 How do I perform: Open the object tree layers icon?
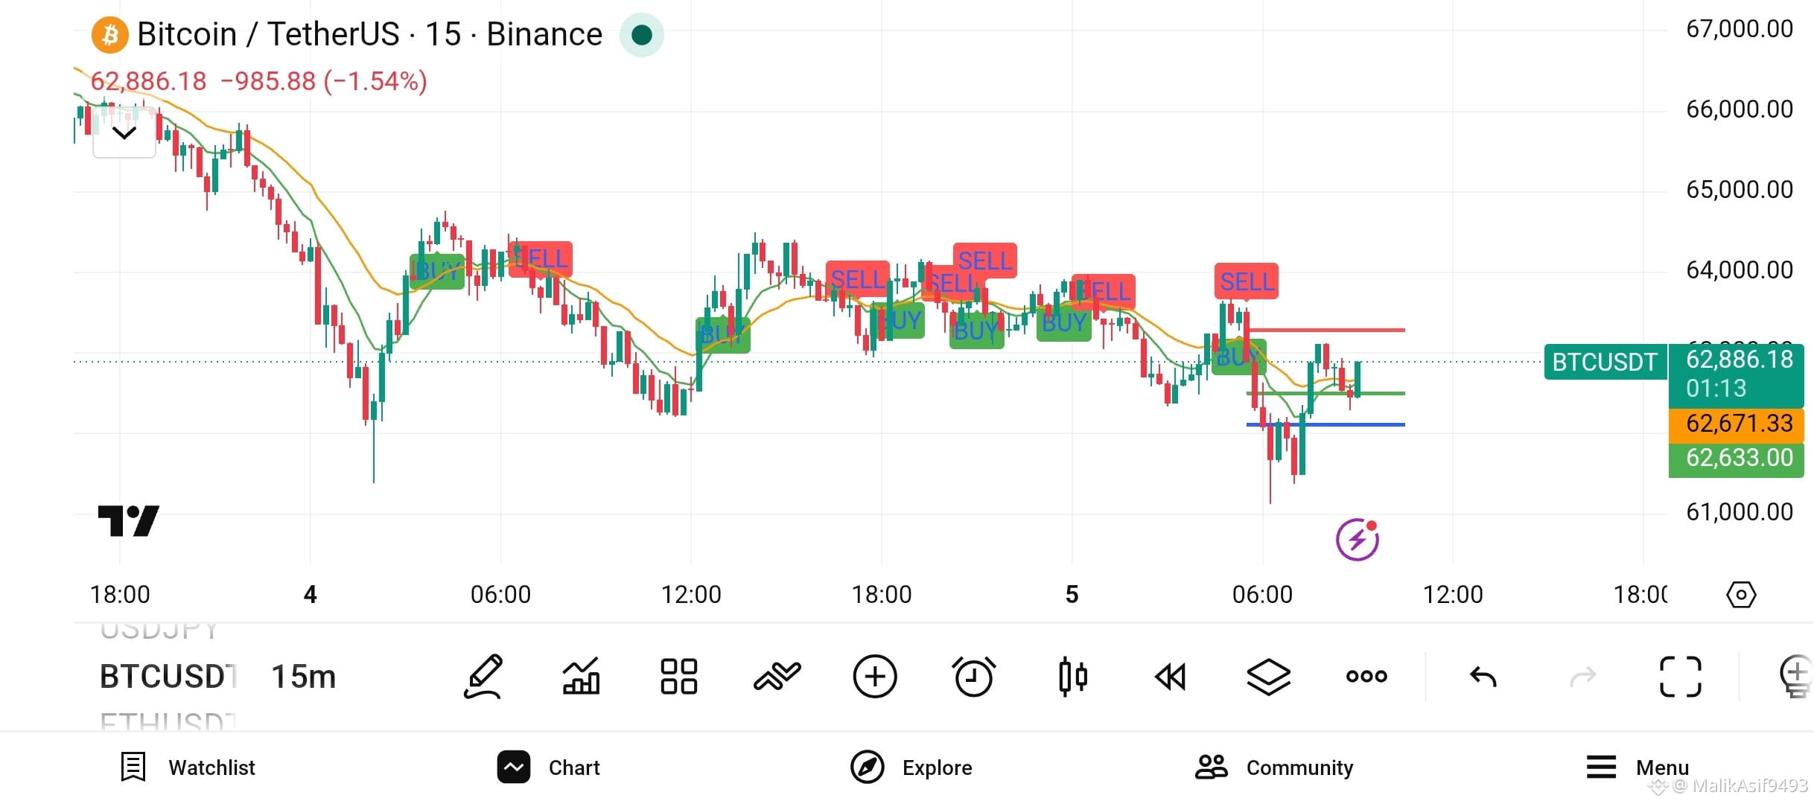tap(1268, 677)
